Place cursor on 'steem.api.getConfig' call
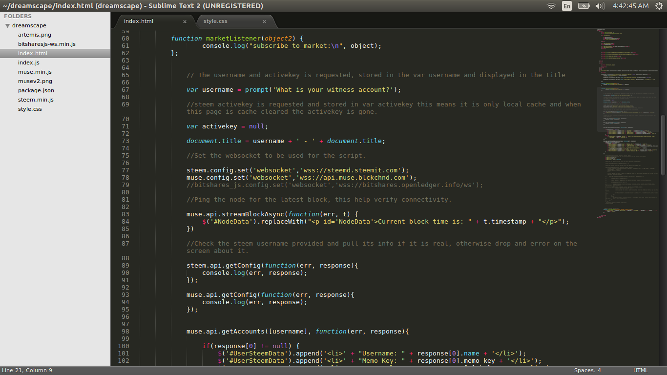667x375 pixels. (x=224, y=266)
